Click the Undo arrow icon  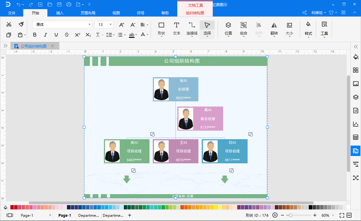tap(19, 4)
